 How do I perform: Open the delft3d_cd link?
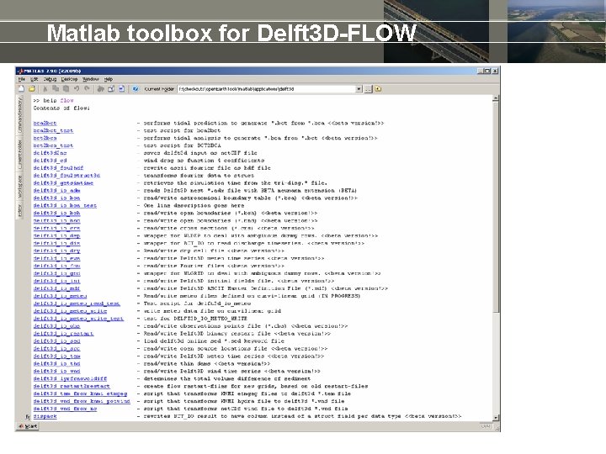click(50, 161)
